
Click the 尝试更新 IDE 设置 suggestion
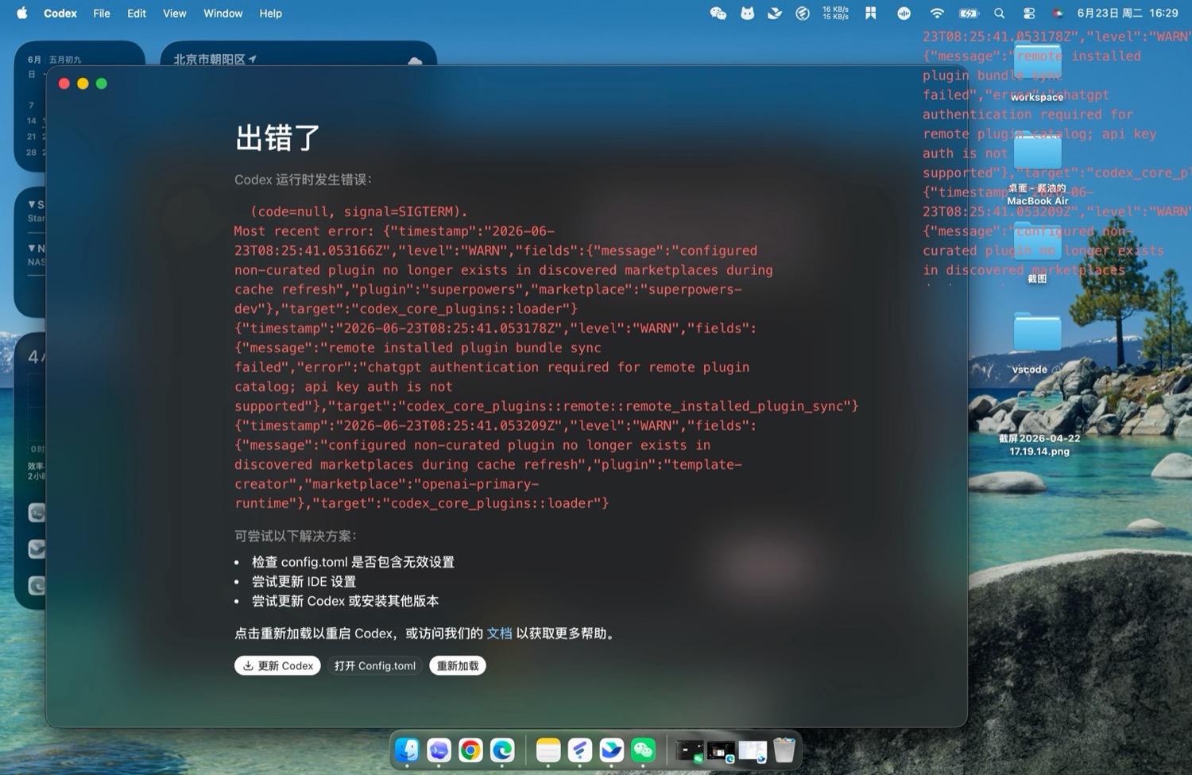[304, 582]
